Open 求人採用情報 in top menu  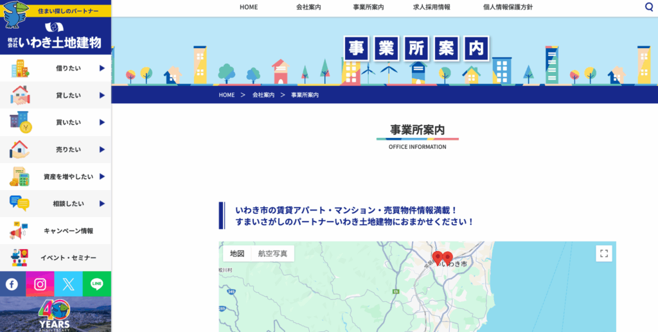(x=431, y=7)
